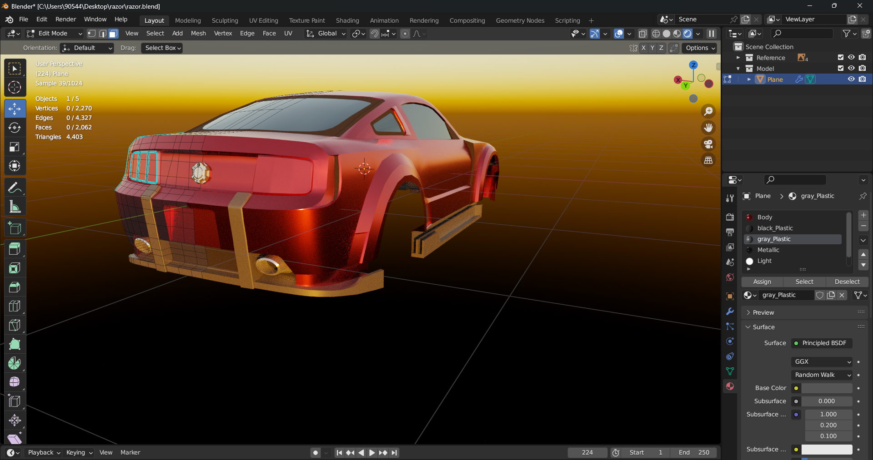The width and height of the screenshot is (873, 460).
Task: Click the Assign material button
Action: tap(762, 282)
